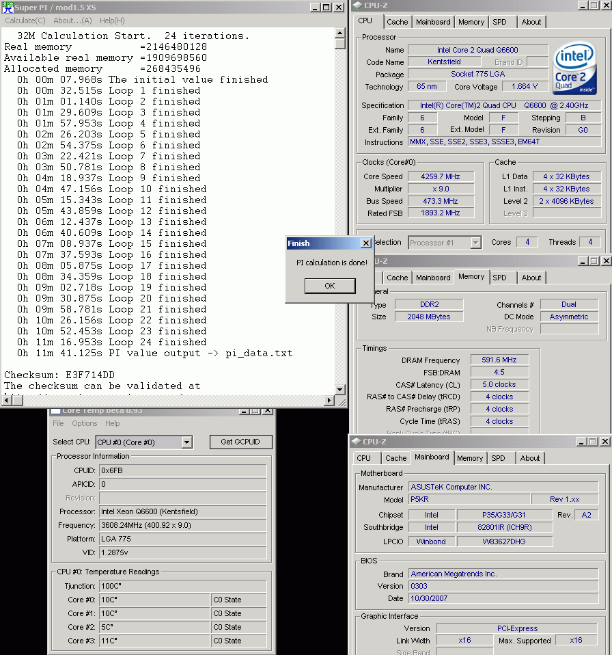Open the Help(H) menu in Super PI

[x=112, y=21]
